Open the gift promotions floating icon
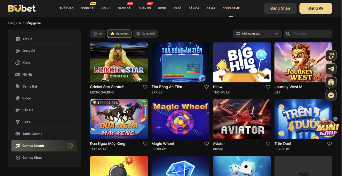The image size is (342, 176). point(331,82)
